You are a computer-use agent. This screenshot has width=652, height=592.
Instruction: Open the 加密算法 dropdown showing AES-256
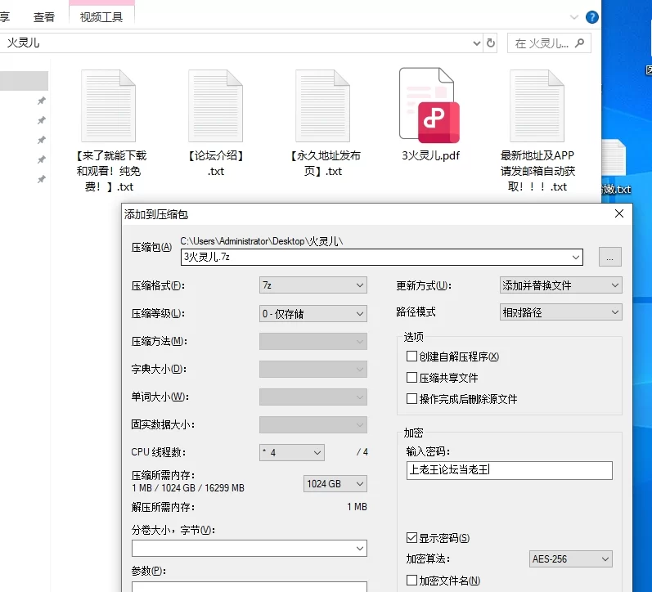click(570, 559)
